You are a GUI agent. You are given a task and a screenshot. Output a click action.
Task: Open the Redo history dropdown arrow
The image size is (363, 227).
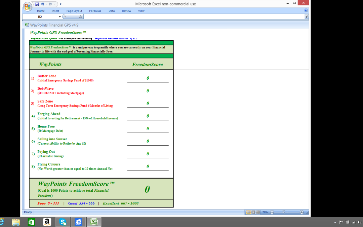point(54,4)
